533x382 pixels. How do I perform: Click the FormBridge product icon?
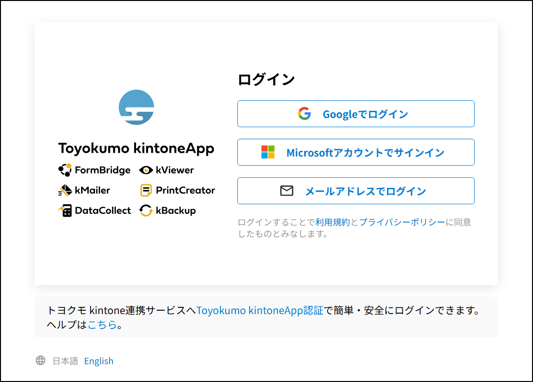pos(65,170)
